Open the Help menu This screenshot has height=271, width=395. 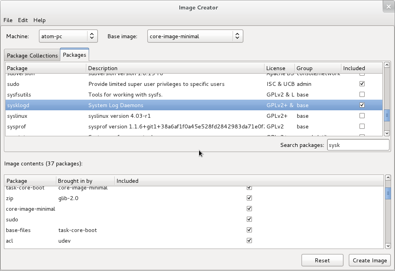(x=39, y=20)
